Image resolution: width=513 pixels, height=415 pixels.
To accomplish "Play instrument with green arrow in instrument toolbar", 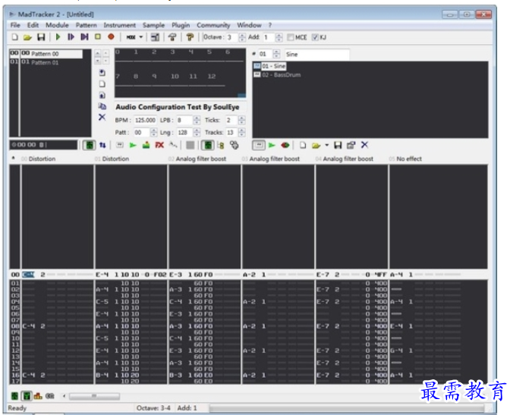I will 272,145.
